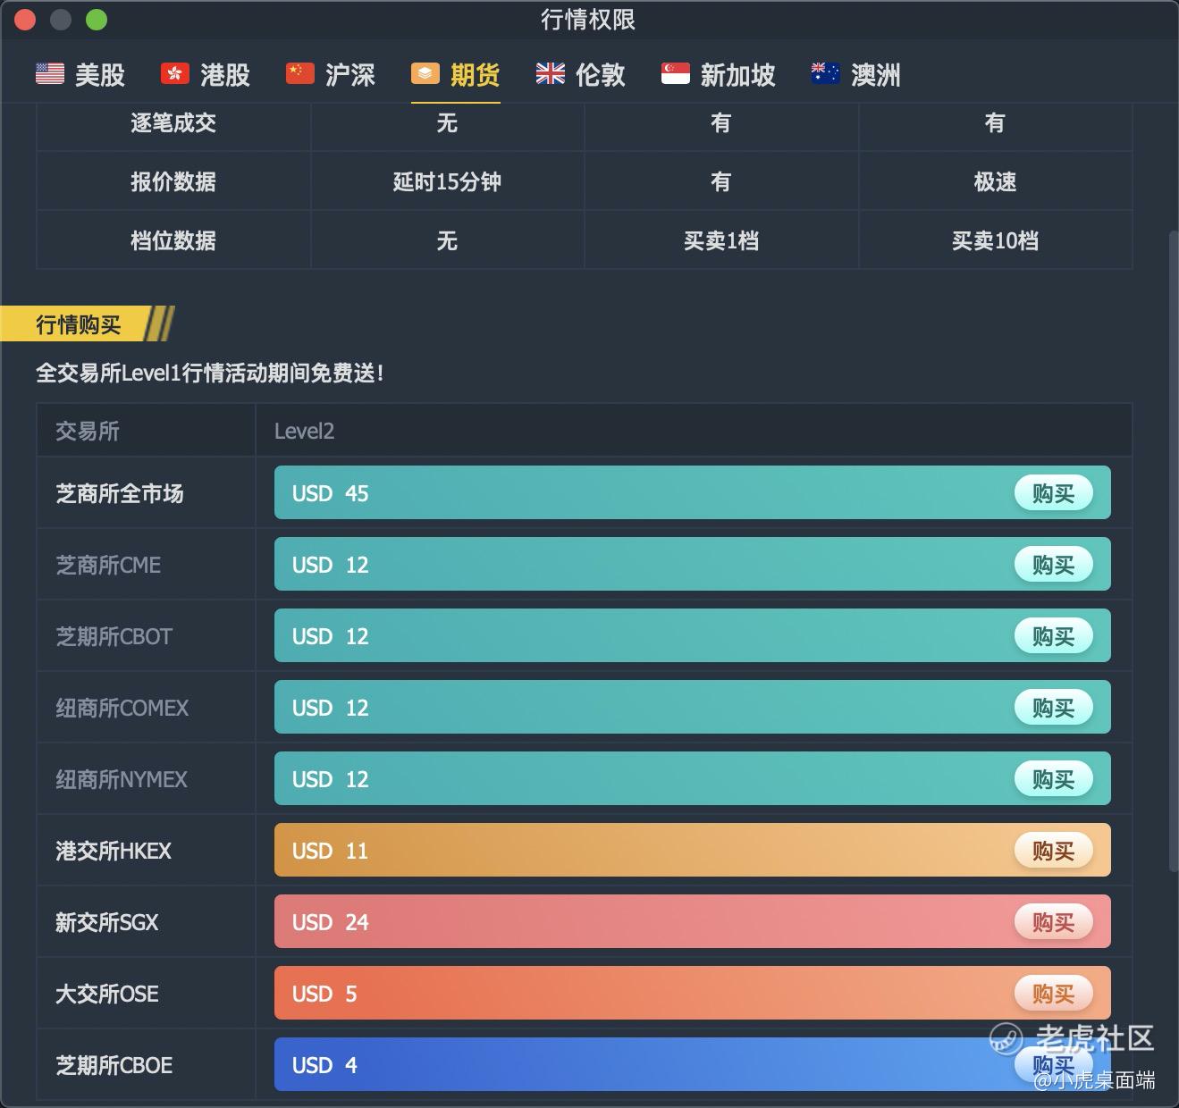The height and width of the screenshot is (1108, 1179).
Task: Click the 逐笔成交 row label
Action: pyautogui.click(x=173, y=122)
